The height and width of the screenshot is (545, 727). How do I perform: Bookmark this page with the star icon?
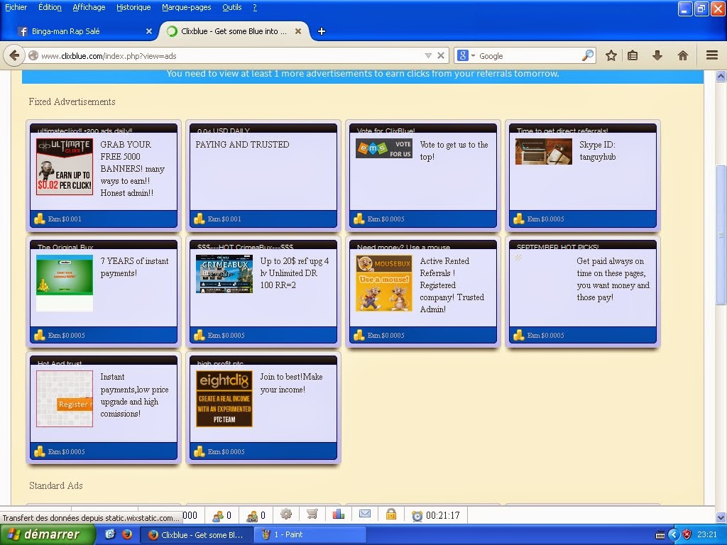tap(611, 56)
